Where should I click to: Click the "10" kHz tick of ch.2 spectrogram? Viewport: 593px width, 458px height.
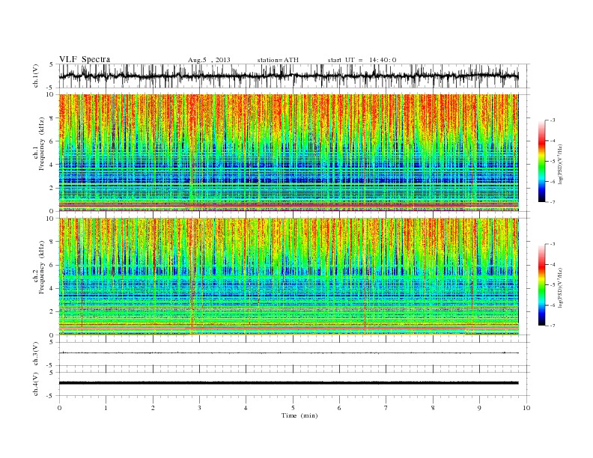[50, 219]
